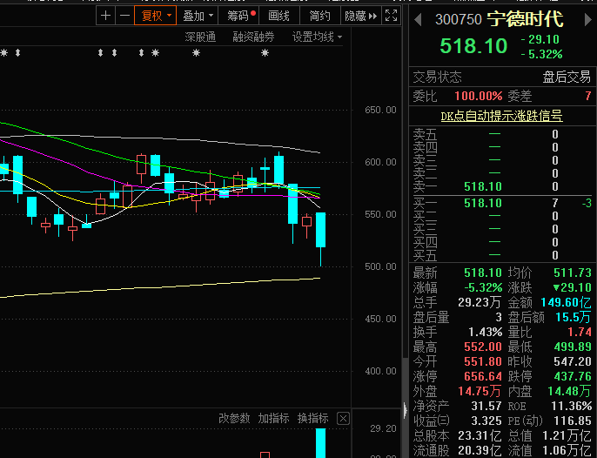Click the 500.00 price axis label
Screen dimensions: 597x458
380,266
